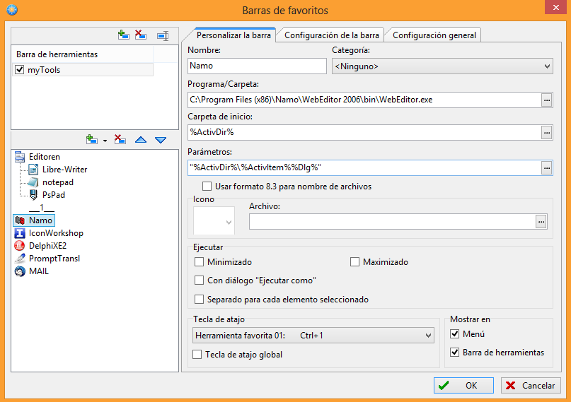Open the Categoría dropdown
Screen dimensions: 571x402
442,66
